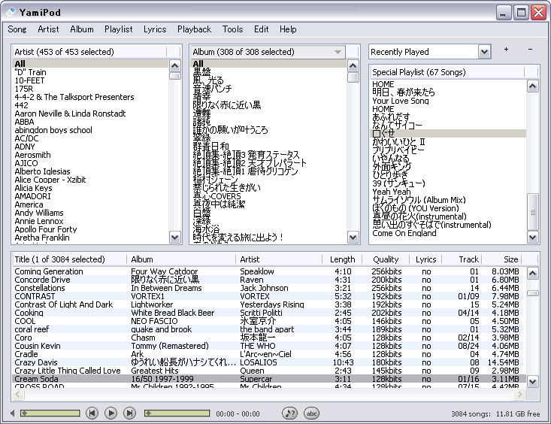
Task: Click the artist list scroll up arrow
Action: click(174, 65)
